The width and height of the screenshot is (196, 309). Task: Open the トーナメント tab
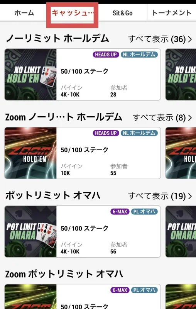[x=171, y=13]
